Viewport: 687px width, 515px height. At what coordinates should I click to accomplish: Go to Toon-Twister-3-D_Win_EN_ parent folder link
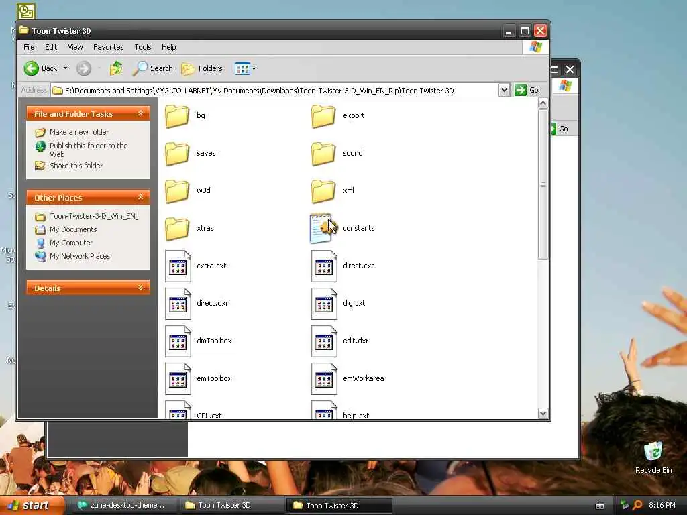pyautogui.click(x=94, y=217)
